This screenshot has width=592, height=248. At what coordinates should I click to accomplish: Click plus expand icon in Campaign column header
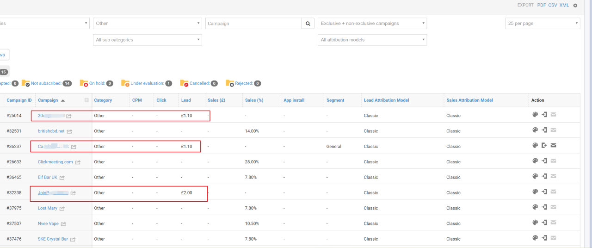(x=86, y=100)
